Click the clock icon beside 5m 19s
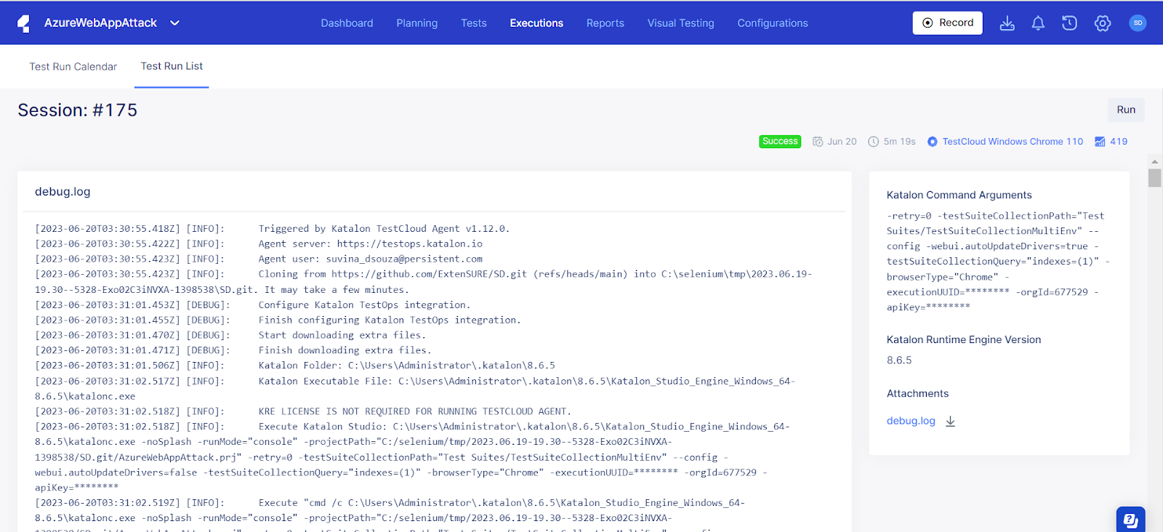Viewport: 1163px width, 532px height. click(x=874, y=142)
